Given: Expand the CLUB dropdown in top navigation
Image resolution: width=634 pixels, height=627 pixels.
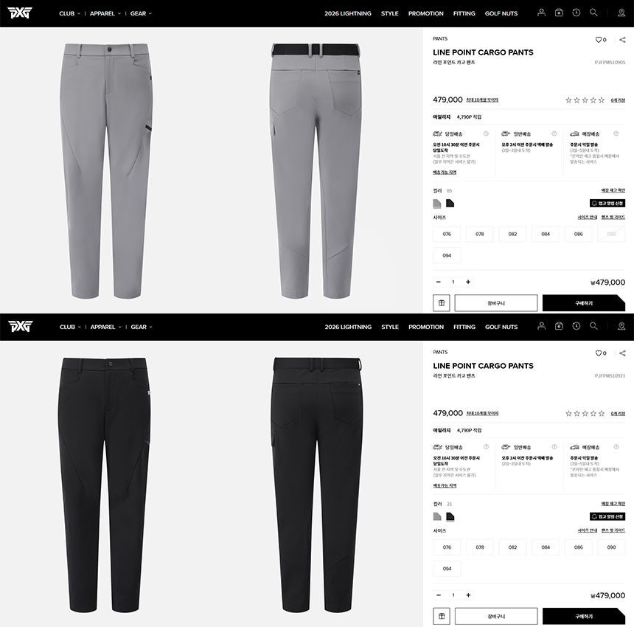Looking at the screenshot, I should point(69,13).
